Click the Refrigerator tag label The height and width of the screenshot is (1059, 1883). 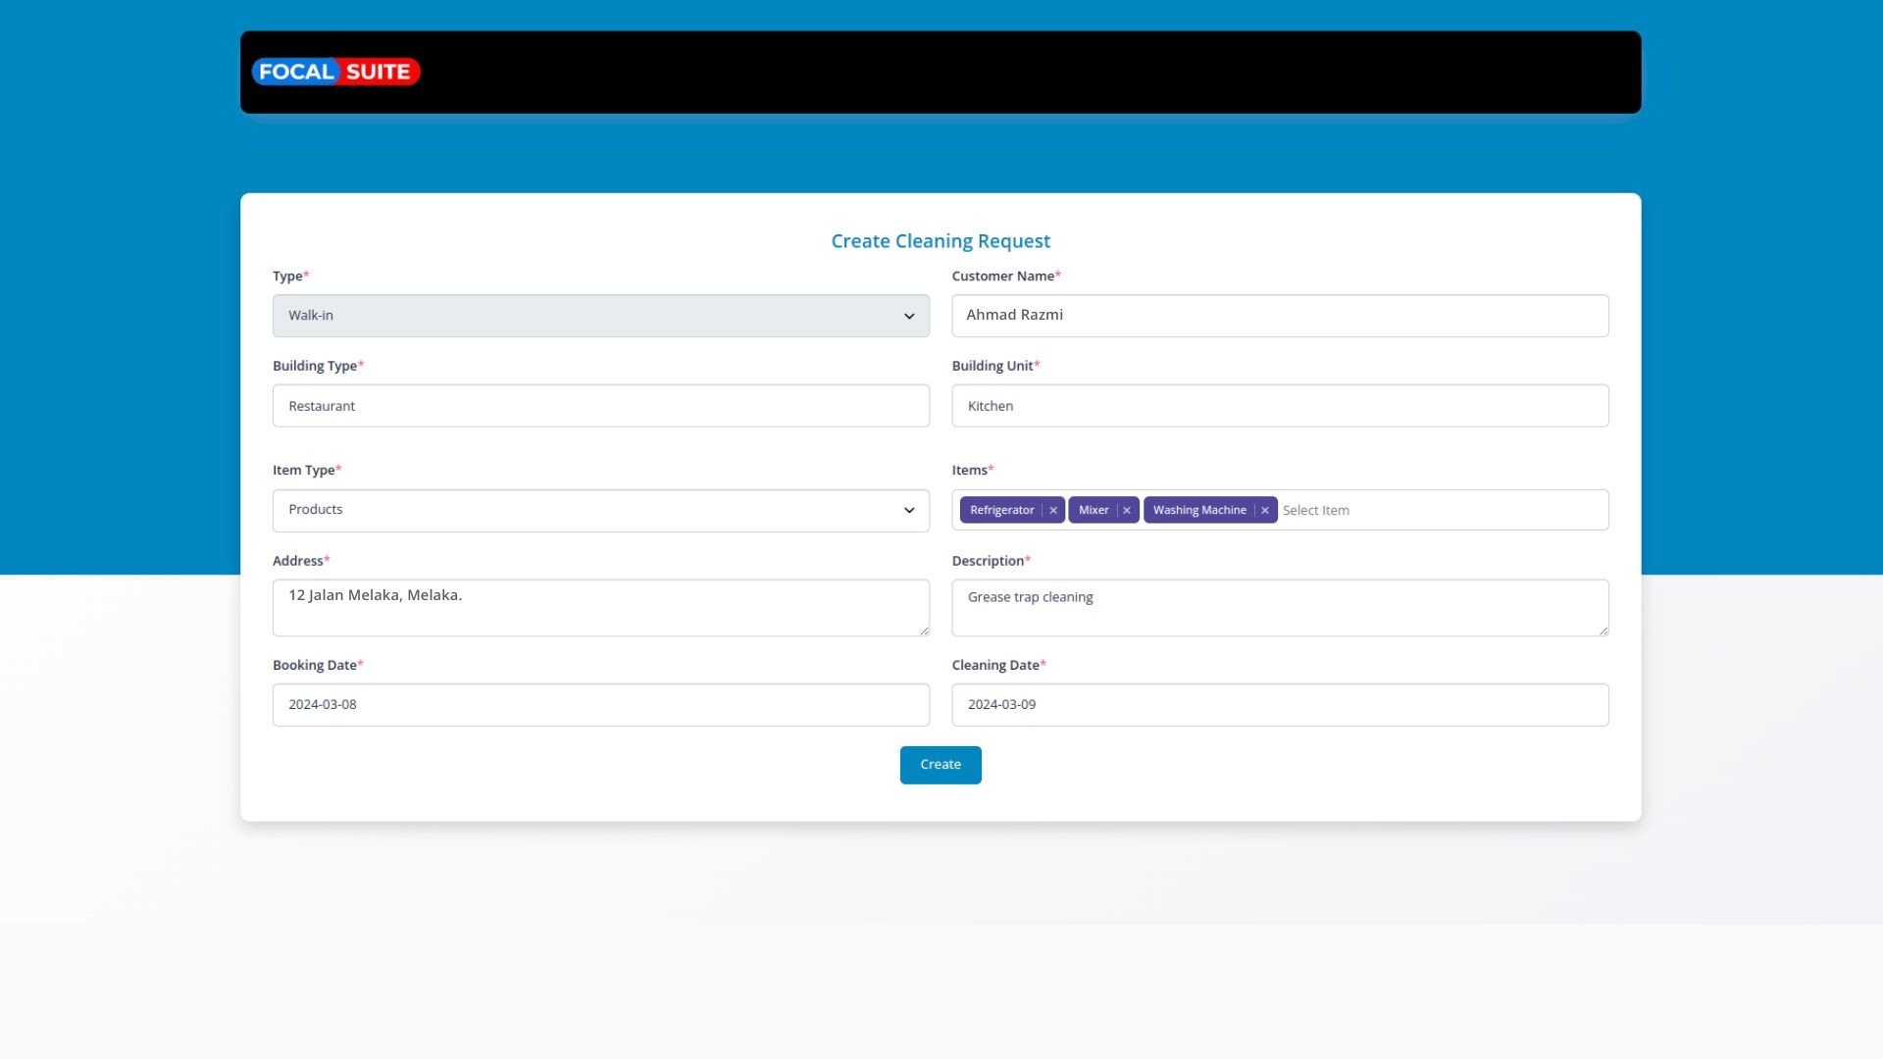[x=1001, y=511]
